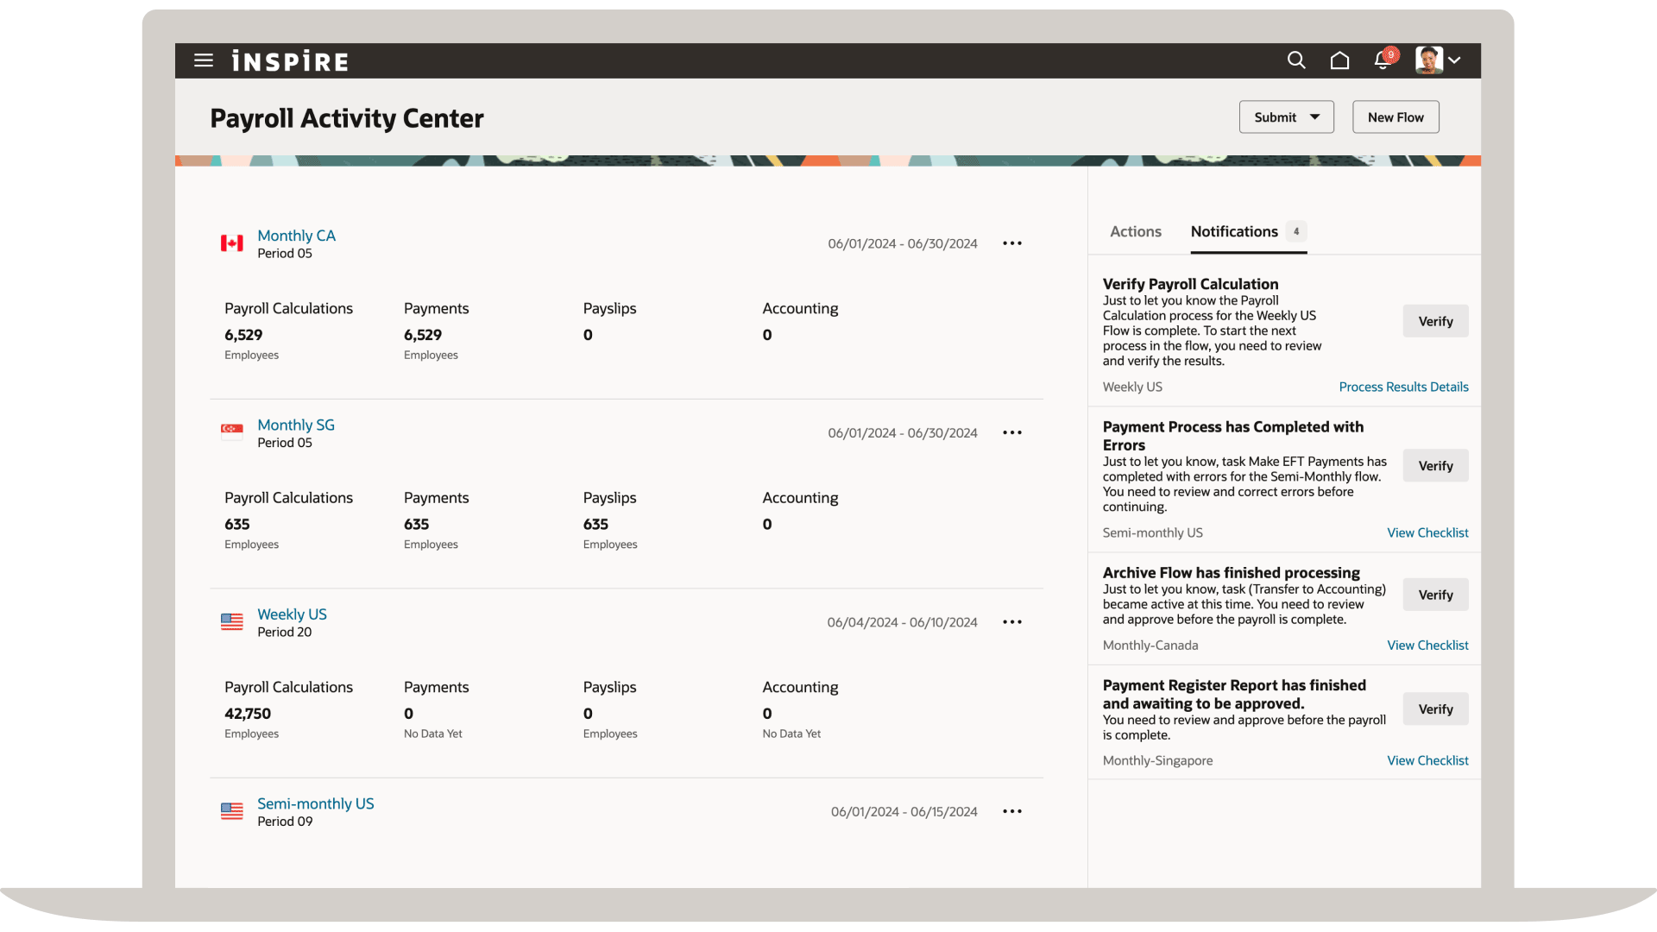Click the red notification count badge
This screenshot has height=932, width=1657.
(x=1391, y=54)
